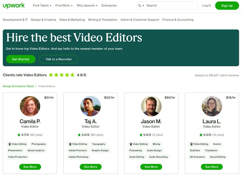
Task: Click the five-star client rating icons
Action: [x=62, y=75]
